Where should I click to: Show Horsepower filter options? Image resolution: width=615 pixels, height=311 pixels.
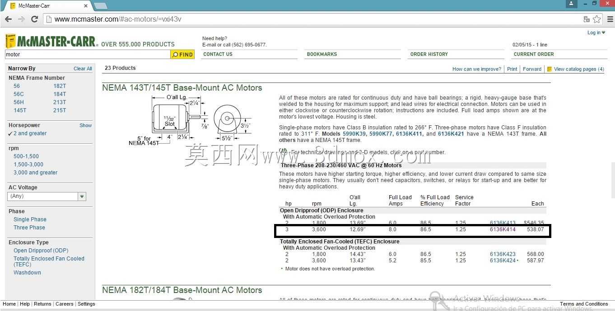pyautogui.click(x=86, y=125)
